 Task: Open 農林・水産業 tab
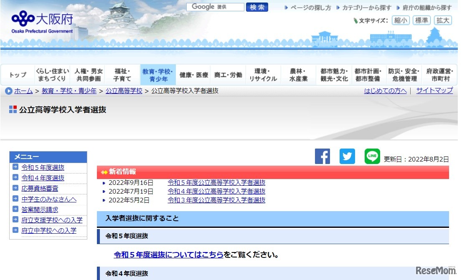pyautogui.click(x=298, y=75)
